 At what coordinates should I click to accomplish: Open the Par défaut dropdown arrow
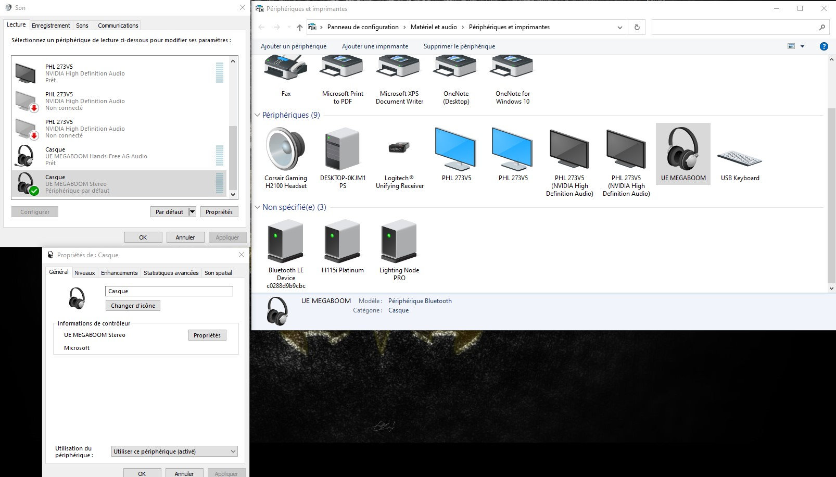click(x=192, y=212)
